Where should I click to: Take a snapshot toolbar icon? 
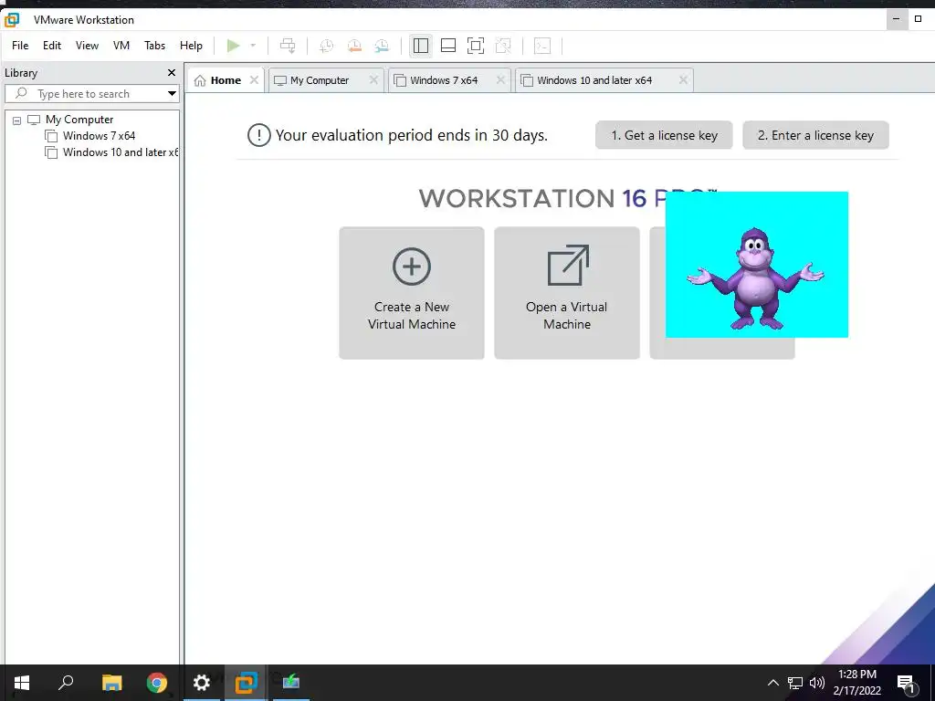pos(326,46)
